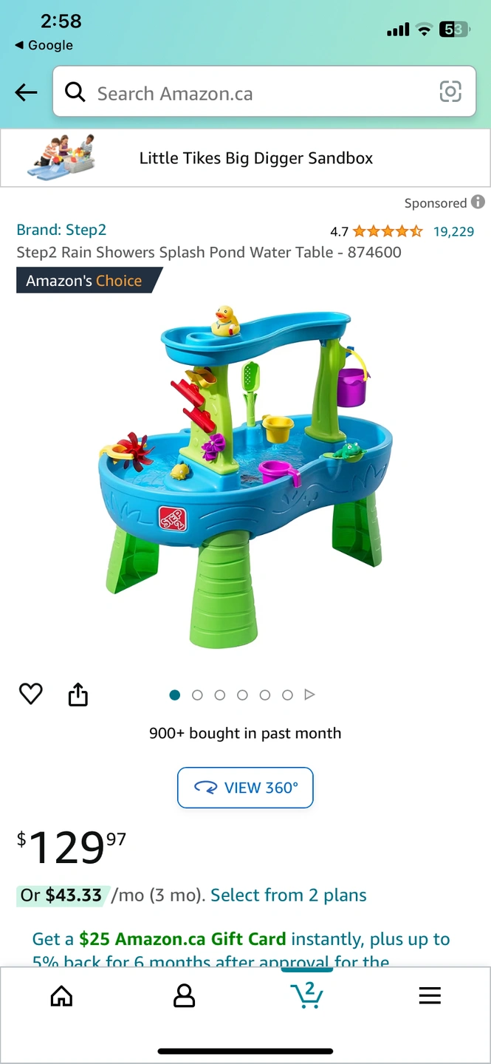Select the second image carousel dot
Viewport: 491px width, 1064px height.
[x=197, y=695]
